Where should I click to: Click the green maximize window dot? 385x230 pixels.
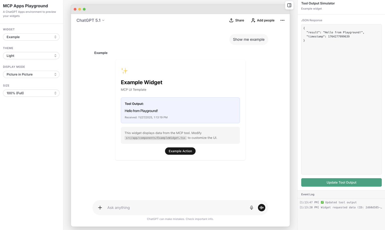click(84, 9)
